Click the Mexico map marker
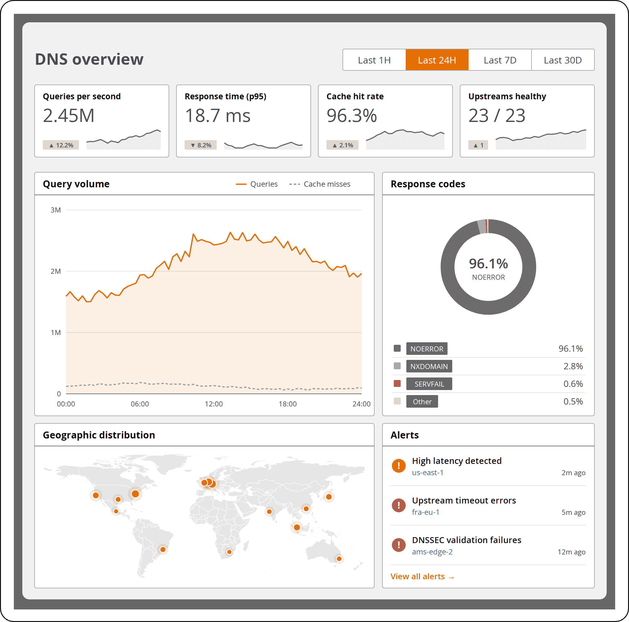 click(x=116, y=511)
